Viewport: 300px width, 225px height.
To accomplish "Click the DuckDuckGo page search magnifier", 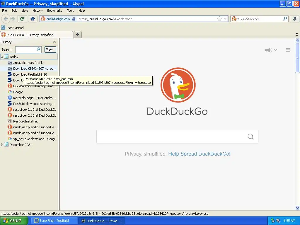I will [x=251, y=137].
